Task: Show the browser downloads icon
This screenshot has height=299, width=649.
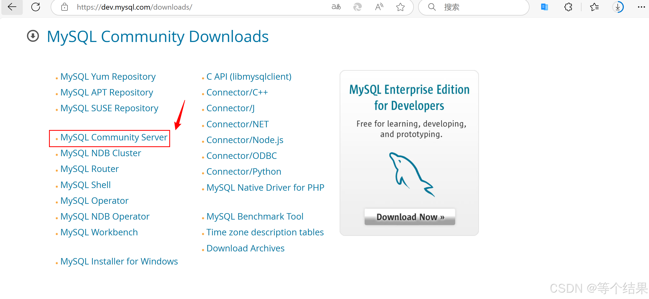Action: pos(618,7)
